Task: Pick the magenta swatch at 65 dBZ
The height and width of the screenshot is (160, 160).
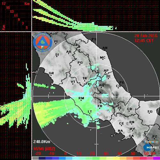Action: 156,158
